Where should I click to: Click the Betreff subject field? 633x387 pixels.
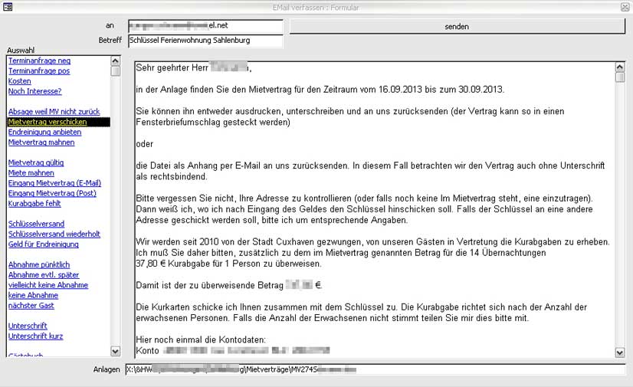point(205,41)
